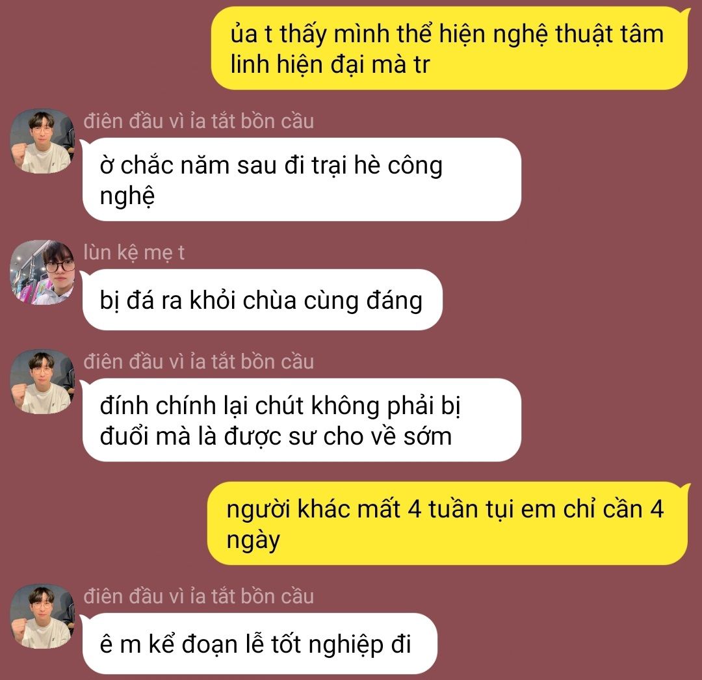Select sender name above "đính chính lại chút" bubble
Image resolution: width=702 pixels, height=680 pixels.
tap(199, 361)
